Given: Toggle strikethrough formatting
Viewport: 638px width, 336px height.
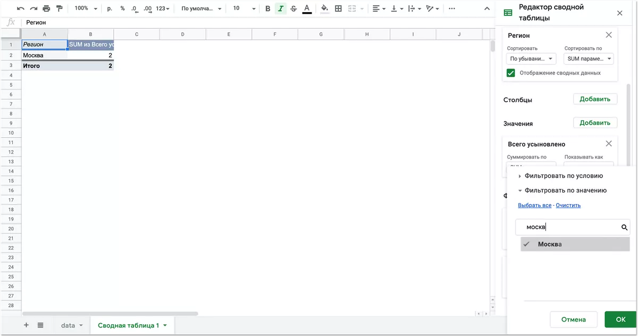Looking at the screenshot, I should point(293,9).
